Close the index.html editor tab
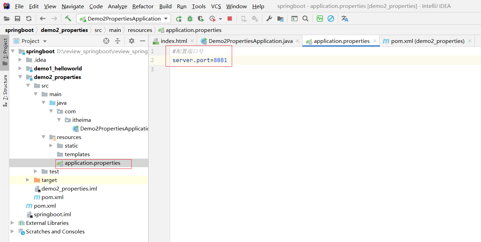 pos(192,41)
